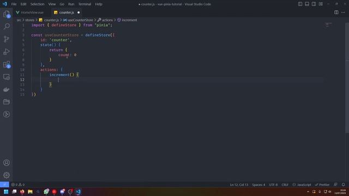The image size is (349, 196).
Task: Click the feedback icon beside Prettier
Action: pos(335,185)
